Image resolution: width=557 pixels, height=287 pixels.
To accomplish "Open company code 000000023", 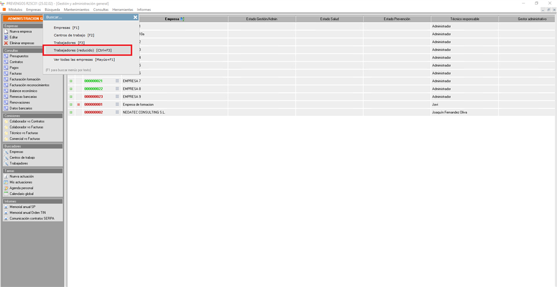I will tap(93, 97).
